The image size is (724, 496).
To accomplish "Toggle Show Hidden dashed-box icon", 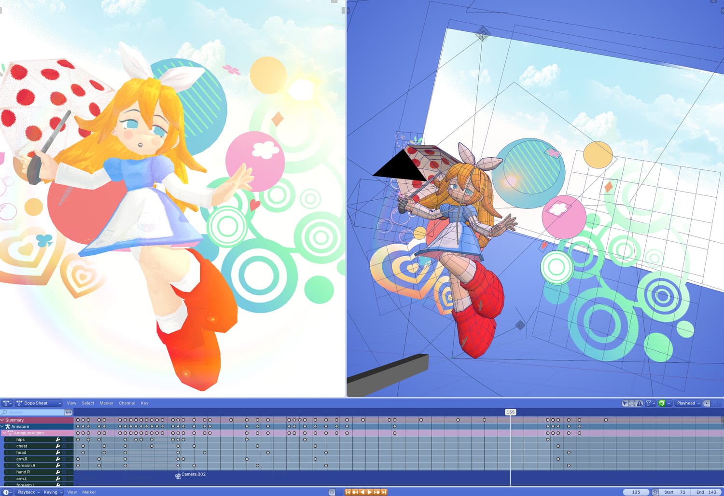I will click(632, 403).
